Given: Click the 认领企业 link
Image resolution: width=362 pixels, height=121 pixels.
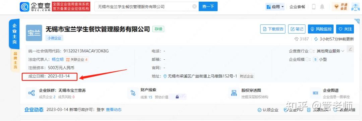Looking at the screenshot, I should (268, 110).
